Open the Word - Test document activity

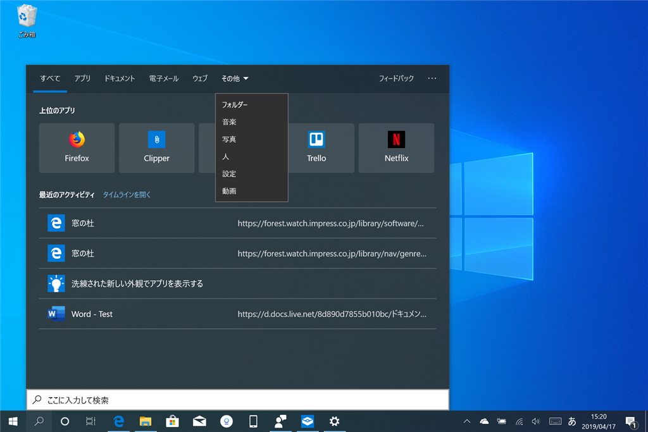tap(238, 314)
